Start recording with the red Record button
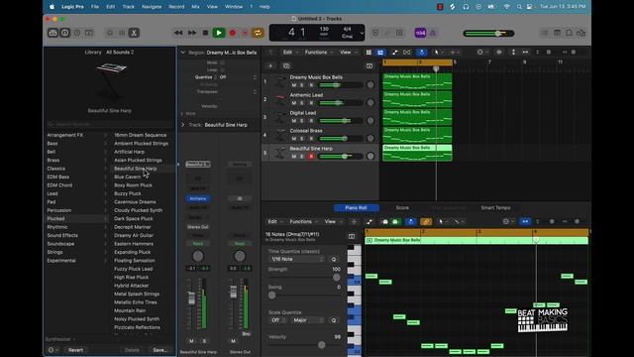This screenshot has height=357, width=634. 233,33
